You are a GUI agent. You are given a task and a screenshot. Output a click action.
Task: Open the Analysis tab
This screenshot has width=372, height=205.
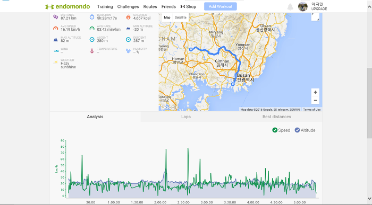(x=95, y=117)
